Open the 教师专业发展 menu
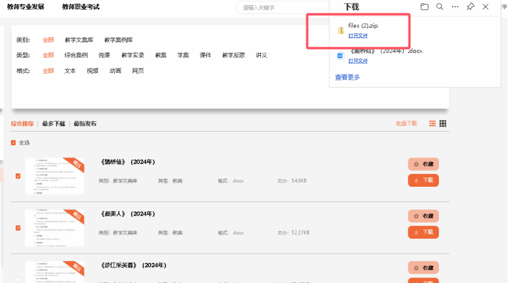Screen dimensions: 508x283 [x=26, y=7]
